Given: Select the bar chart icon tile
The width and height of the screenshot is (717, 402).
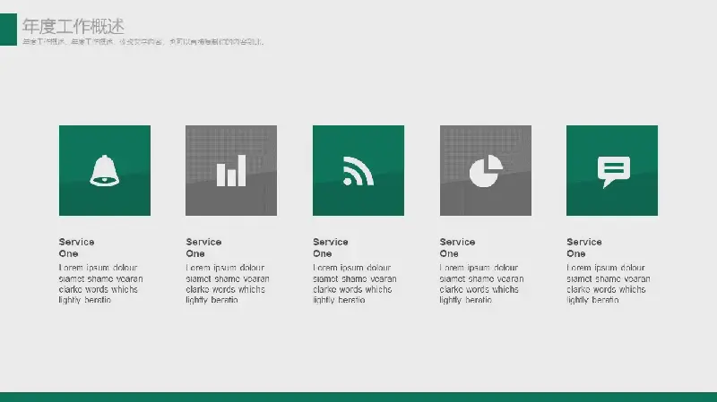Looking at the screenshot, I should point(231,170).
